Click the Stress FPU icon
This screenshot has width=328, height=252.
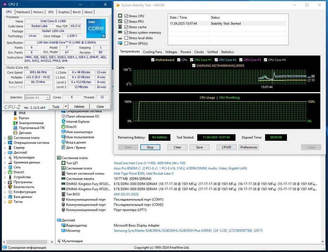(120, 21)
